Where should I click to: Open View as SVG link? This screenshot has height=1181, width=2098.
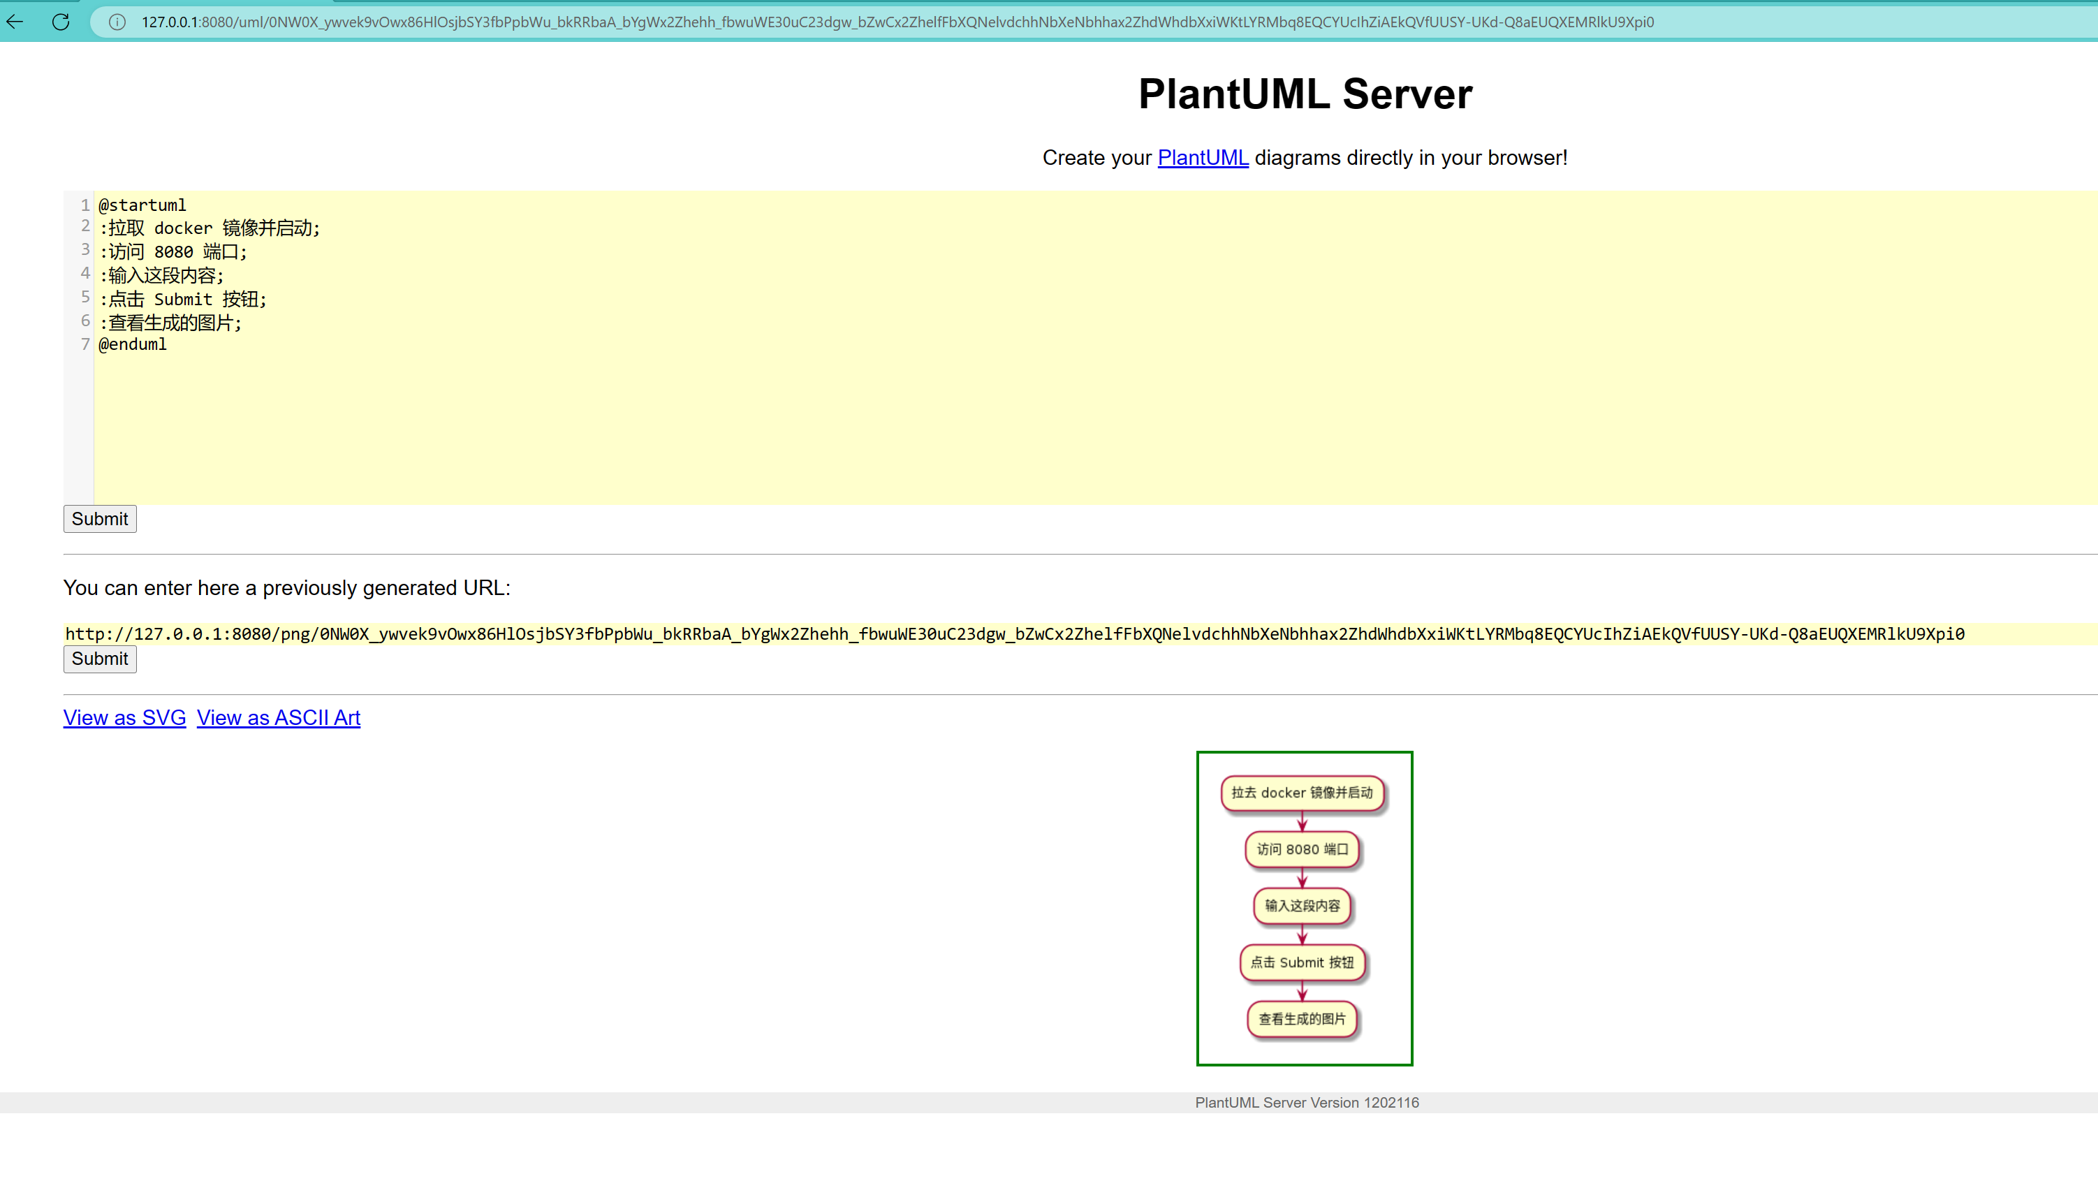coord(124,717)
